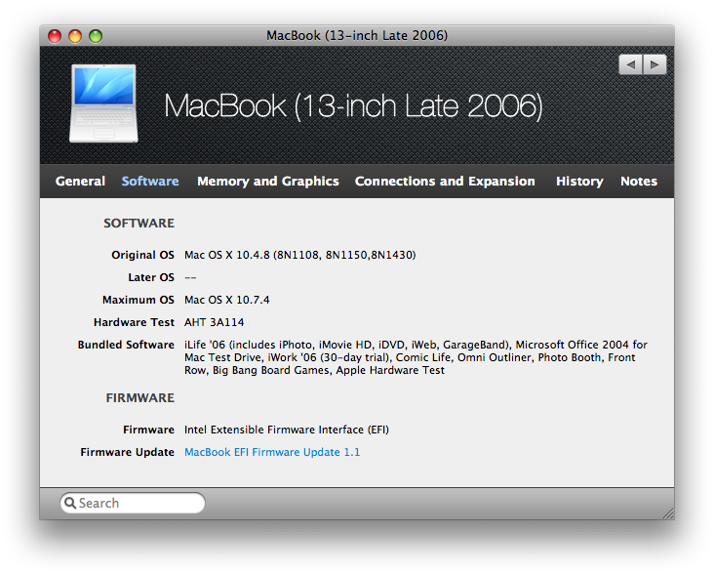Click the Firmware label above Firmware Update
The height and width of the screenshot is (574, 714).
pyautogui.click(x=149, y=430)
